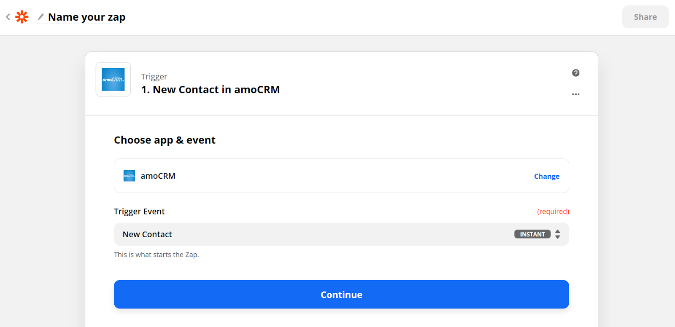Image resolution: width=675 pixels, height=327 pixels.
Task: Edit the Name your zap title
Action: 86,17
